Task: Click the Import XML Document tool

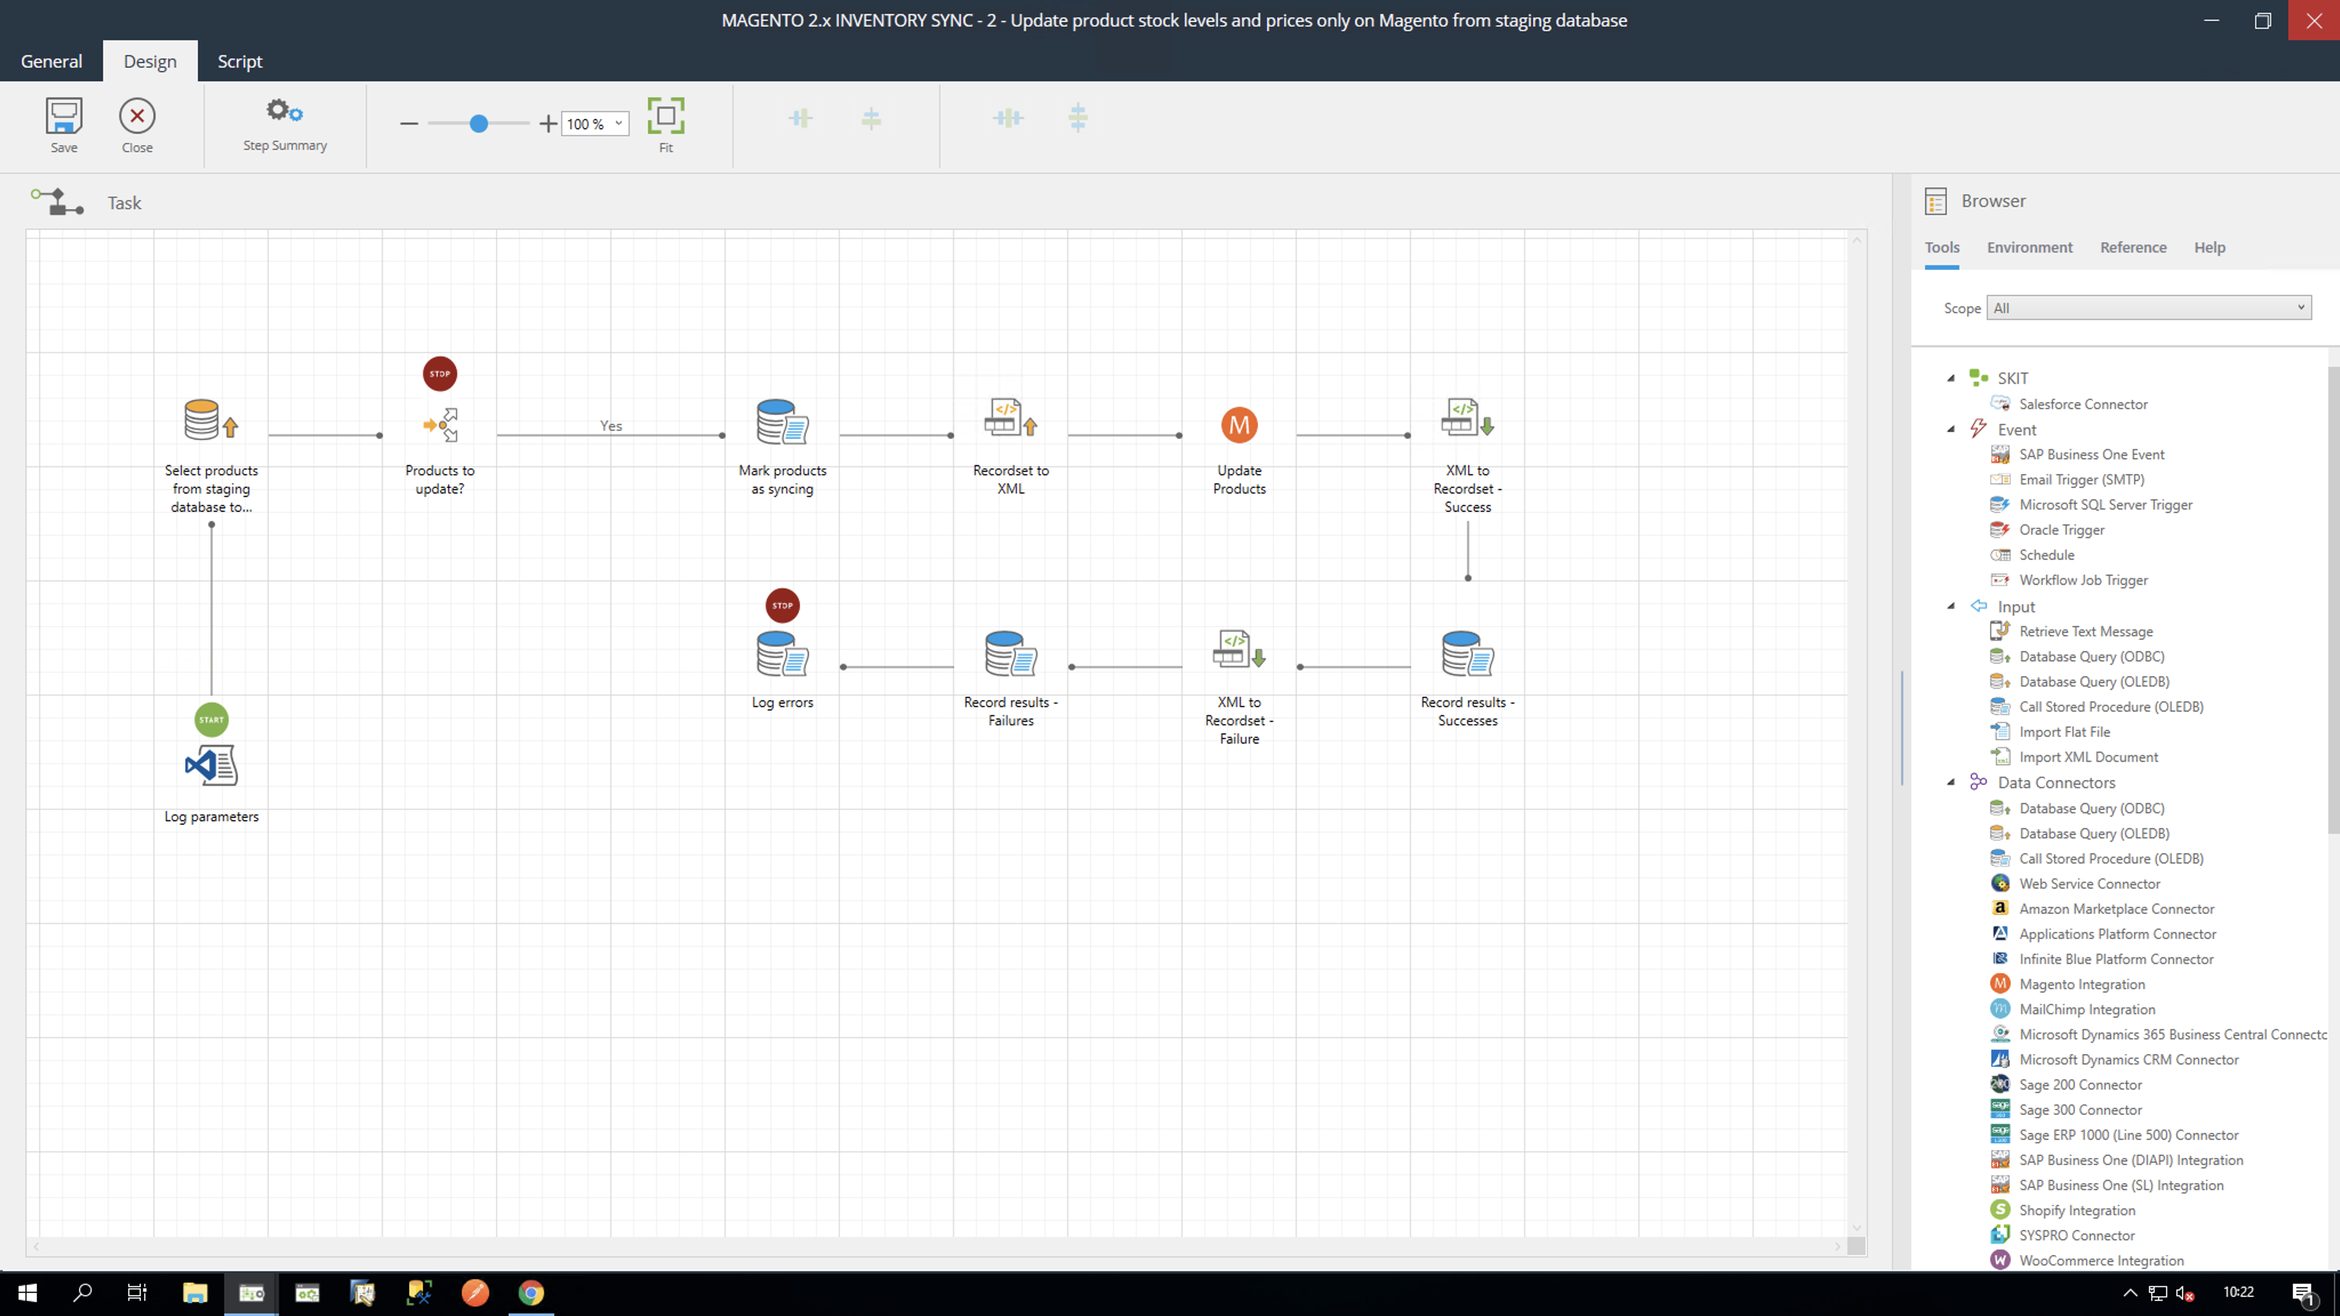Action: [2087, 757]
